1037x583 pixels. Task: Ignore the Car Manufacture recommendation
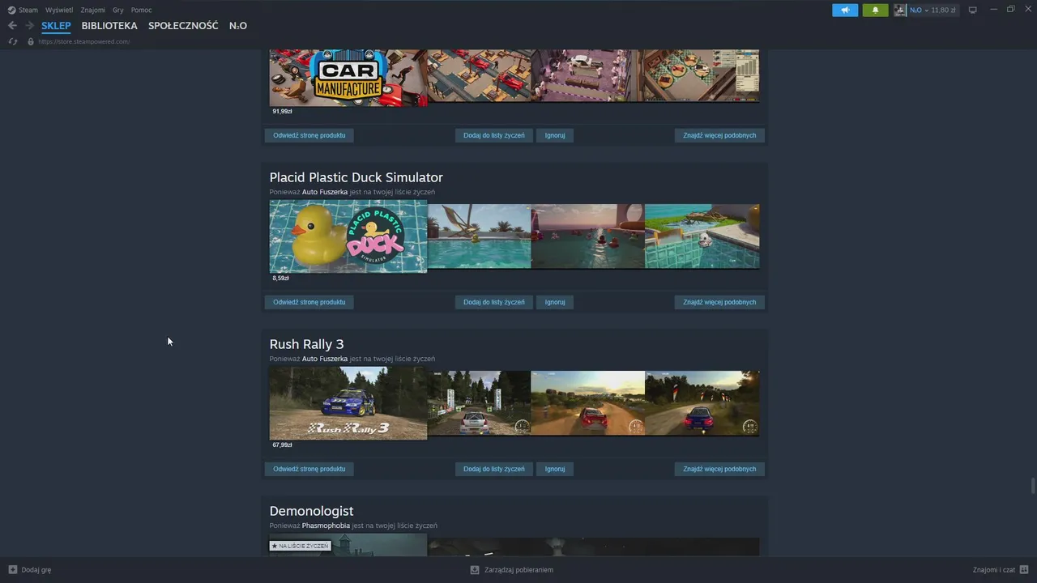(x=555, y=135)
